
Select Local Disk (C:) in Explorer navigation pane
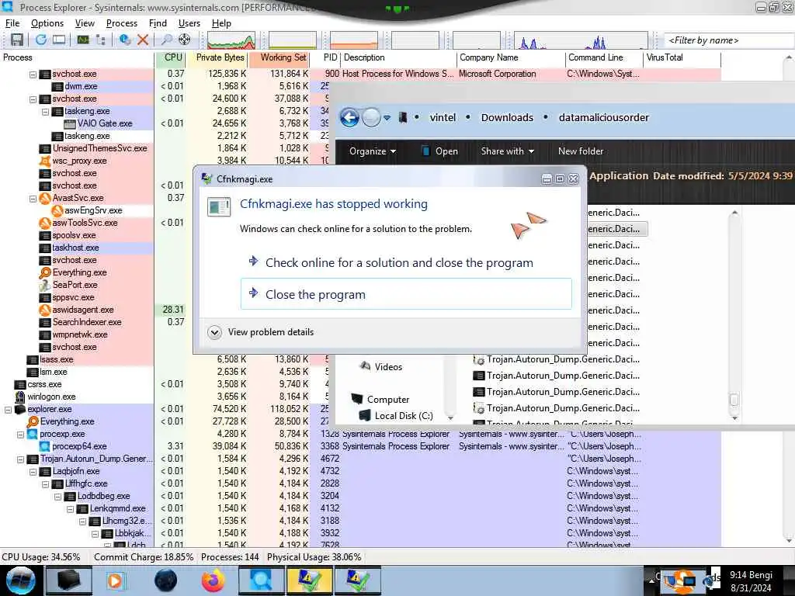point(397,416)
